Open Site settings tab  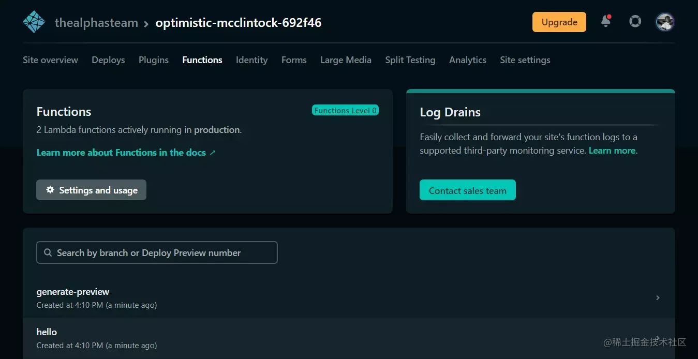pos(525,60)
